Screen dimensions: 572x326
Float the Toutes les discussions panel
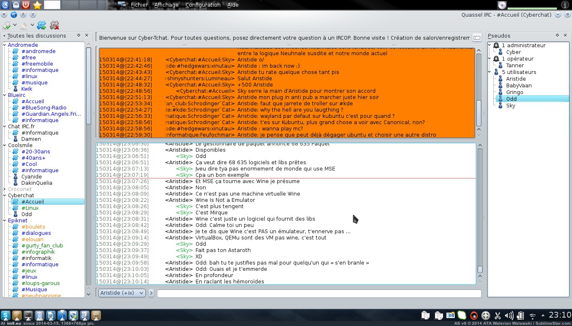point(79,36)
